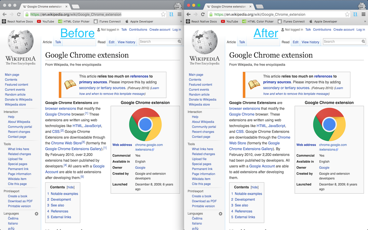Click the reload button in the Before window

pyautogui.click(x=19, y=14)
